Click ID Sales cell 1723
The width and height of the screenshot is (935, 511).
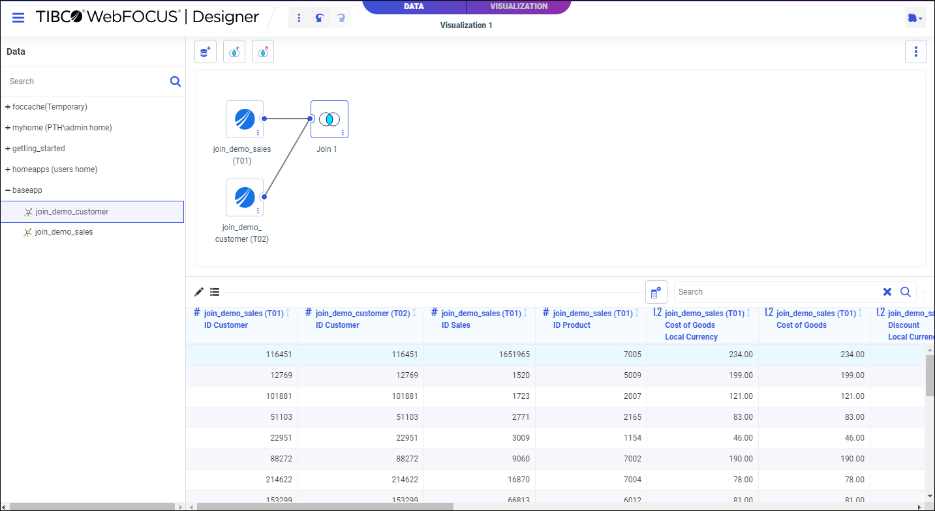pyautogui.click(x=480, y=396)
